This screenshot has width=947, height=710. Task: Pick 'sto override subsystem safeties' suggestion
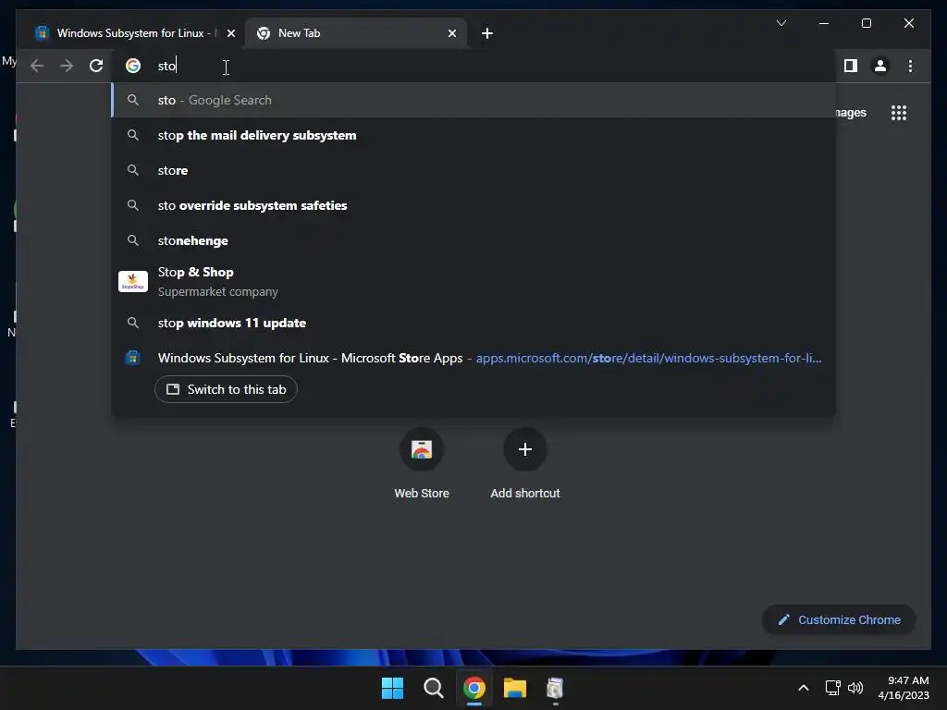pos(473,205)
